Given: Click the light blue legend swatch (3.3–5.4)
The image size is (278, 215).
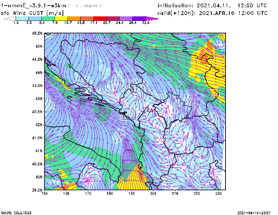Looking at the screenshot, I should (x=35, y=18).
